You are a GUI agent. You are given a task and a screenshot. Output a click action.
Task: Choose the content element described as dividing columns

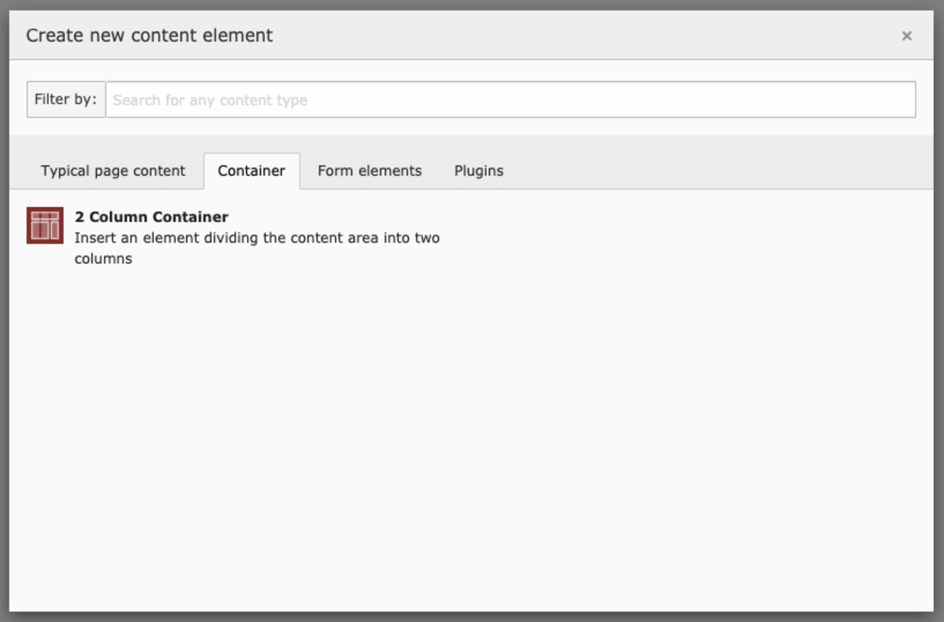[257, 237]
